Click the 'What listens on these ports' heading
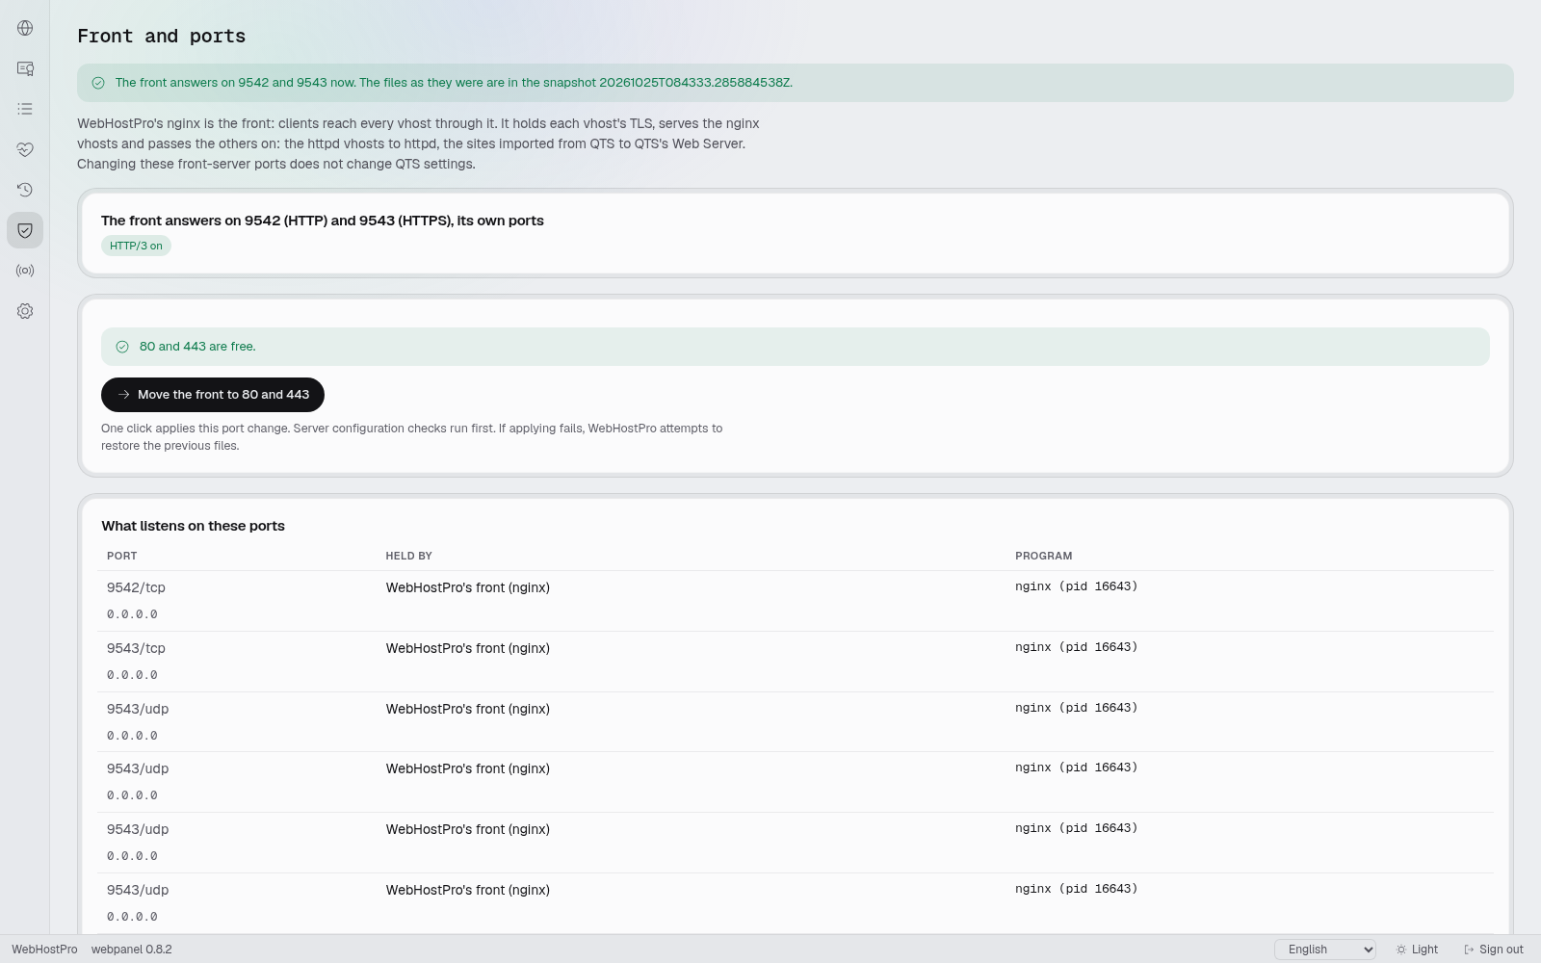 click(194, 526)
